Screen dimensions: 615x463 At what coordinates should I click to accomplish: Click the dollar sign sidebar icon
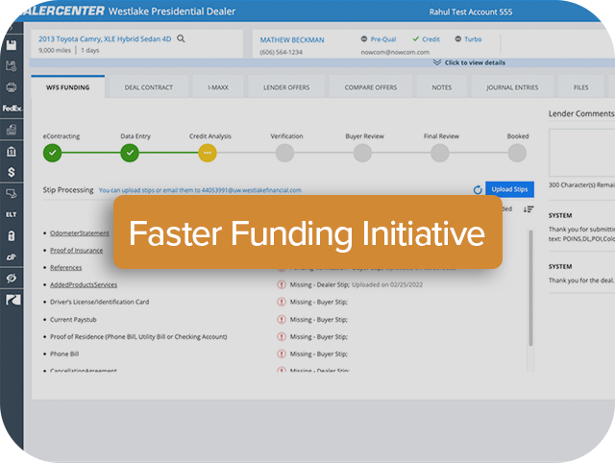click(x=12, y=172)
